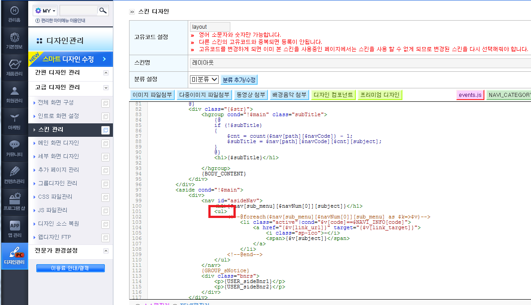Image resolution: width=531 pixels, height=305 pixels.
Task: Expand the 고급 디자인 관리 arrow
Action: 106,88
